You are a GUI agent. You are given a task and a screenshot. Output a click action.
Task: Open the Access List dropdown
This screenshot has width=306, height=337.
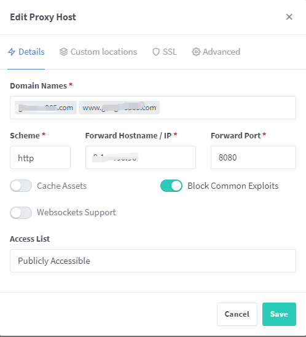[153, 261]
